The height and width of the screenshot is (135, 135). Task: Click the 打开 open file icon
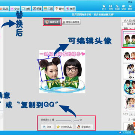(x=104, y=7)
